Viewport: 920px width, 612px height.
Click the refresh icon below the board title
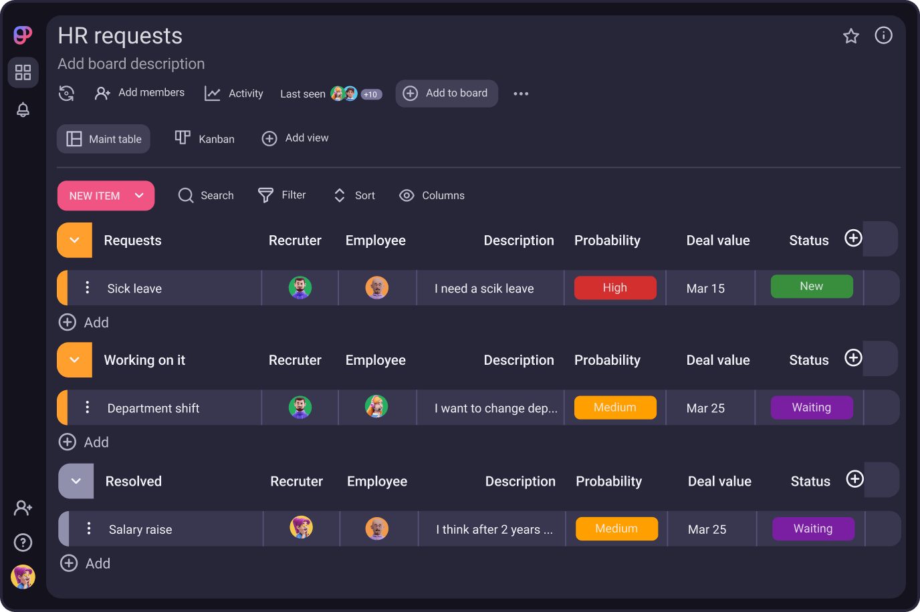[66, 94]
